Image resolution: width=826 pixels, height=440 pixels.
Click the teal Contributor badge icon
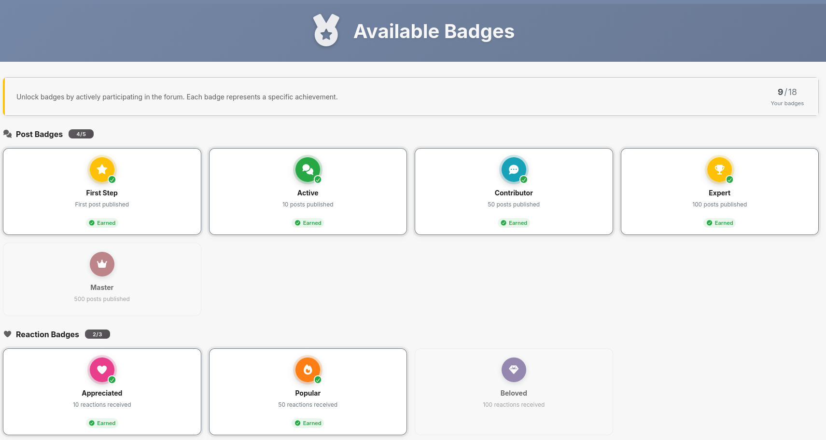pos(514,169)
